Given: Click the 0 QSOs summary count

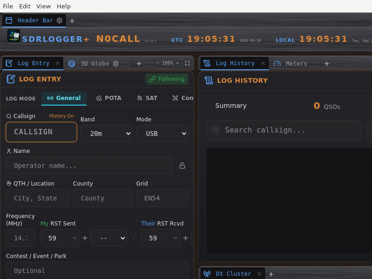Looking at the screenshot, I should coord(327,106).
